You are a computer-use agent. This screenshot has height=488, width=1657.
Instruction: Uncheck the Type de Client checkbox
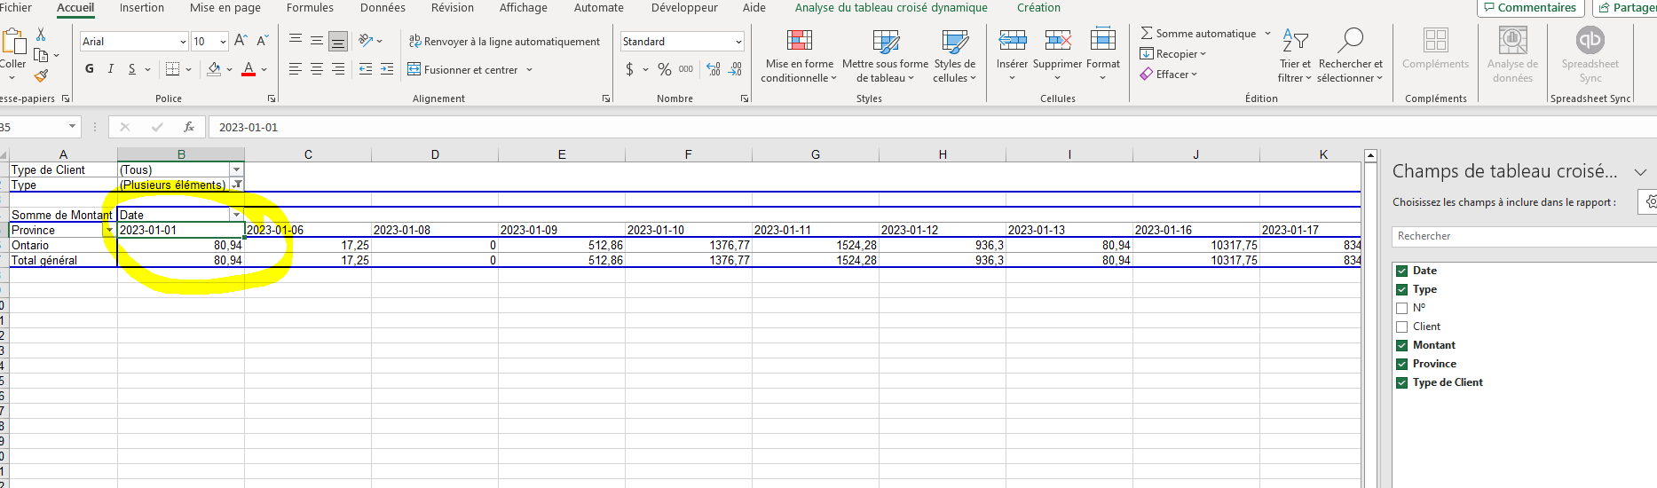pyautogui.click(x=1402, y=382)
